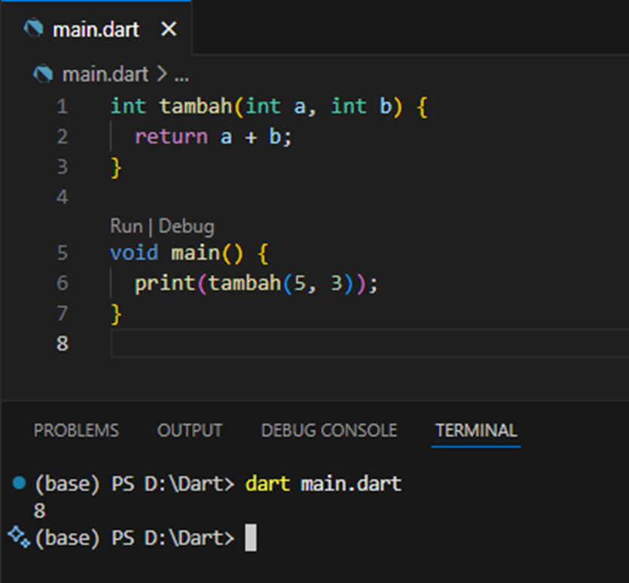Select line number 6 in the gutter
Viewport: 629px width, 583px height.
point(61,283)
